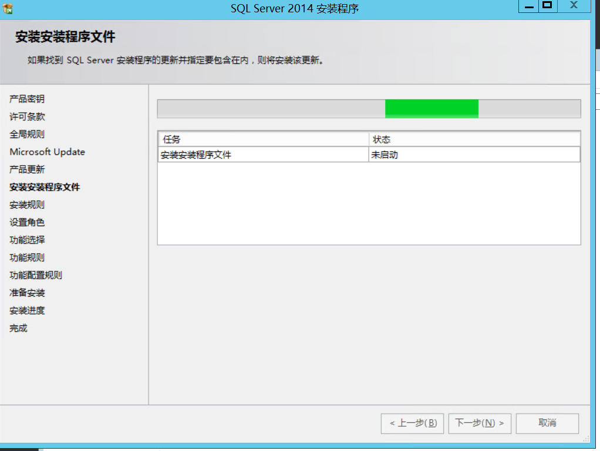600x451 pixels.
Task: Click the 安装规则 sidebar step
Action: point(27,204)
